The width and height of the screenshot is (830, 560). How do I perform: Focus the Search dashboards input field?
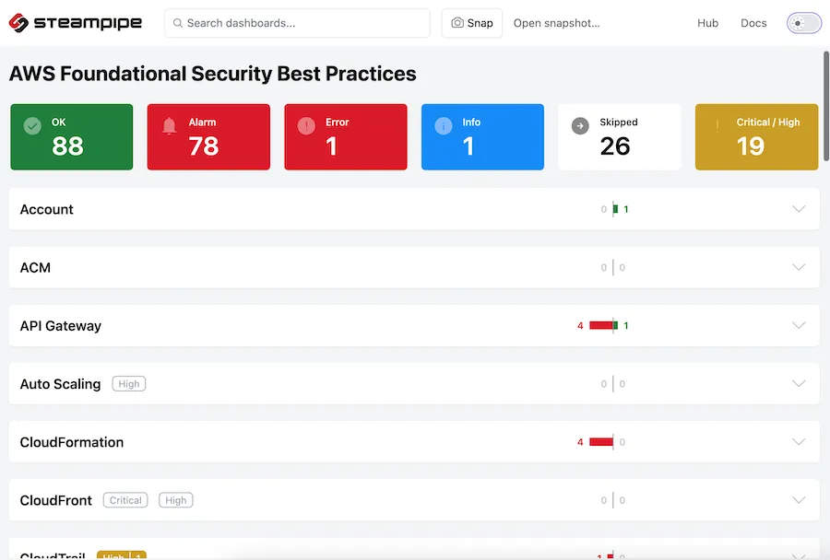pyautogui.click(x=297, y=23)
